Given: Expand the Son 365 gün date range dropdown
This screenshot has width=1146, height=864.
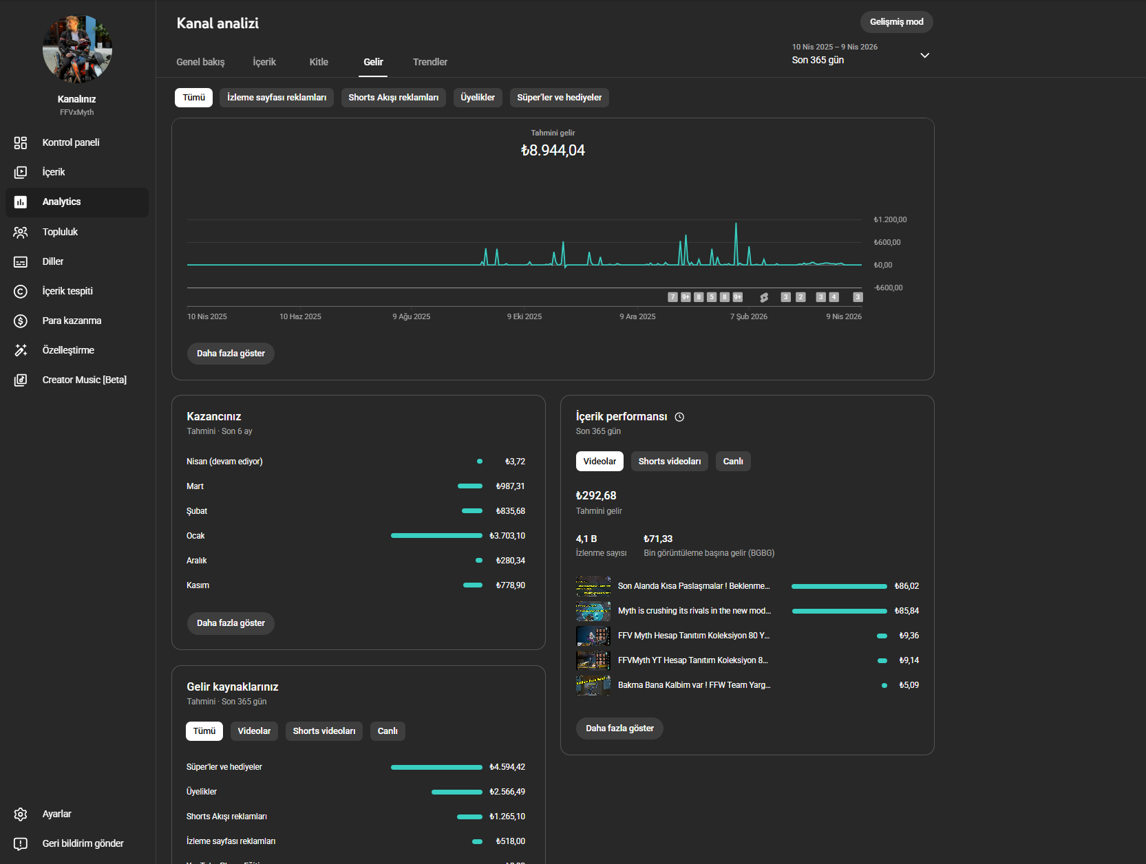Looking at the screenshot, I should pos(861,54).
